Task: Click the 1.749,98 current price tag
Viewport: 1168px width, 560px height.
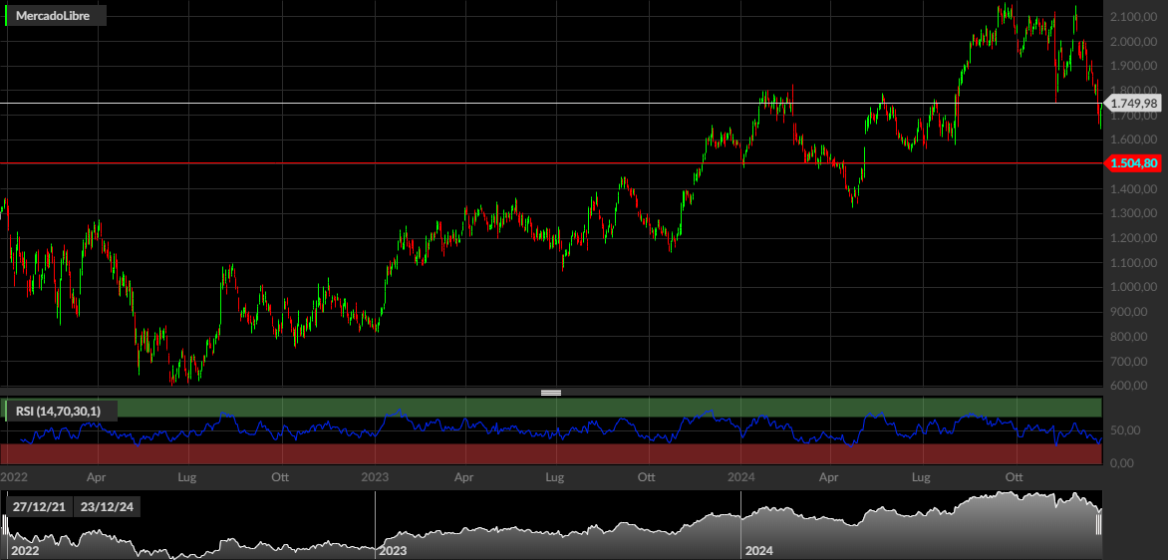Action: [1133, 104]
